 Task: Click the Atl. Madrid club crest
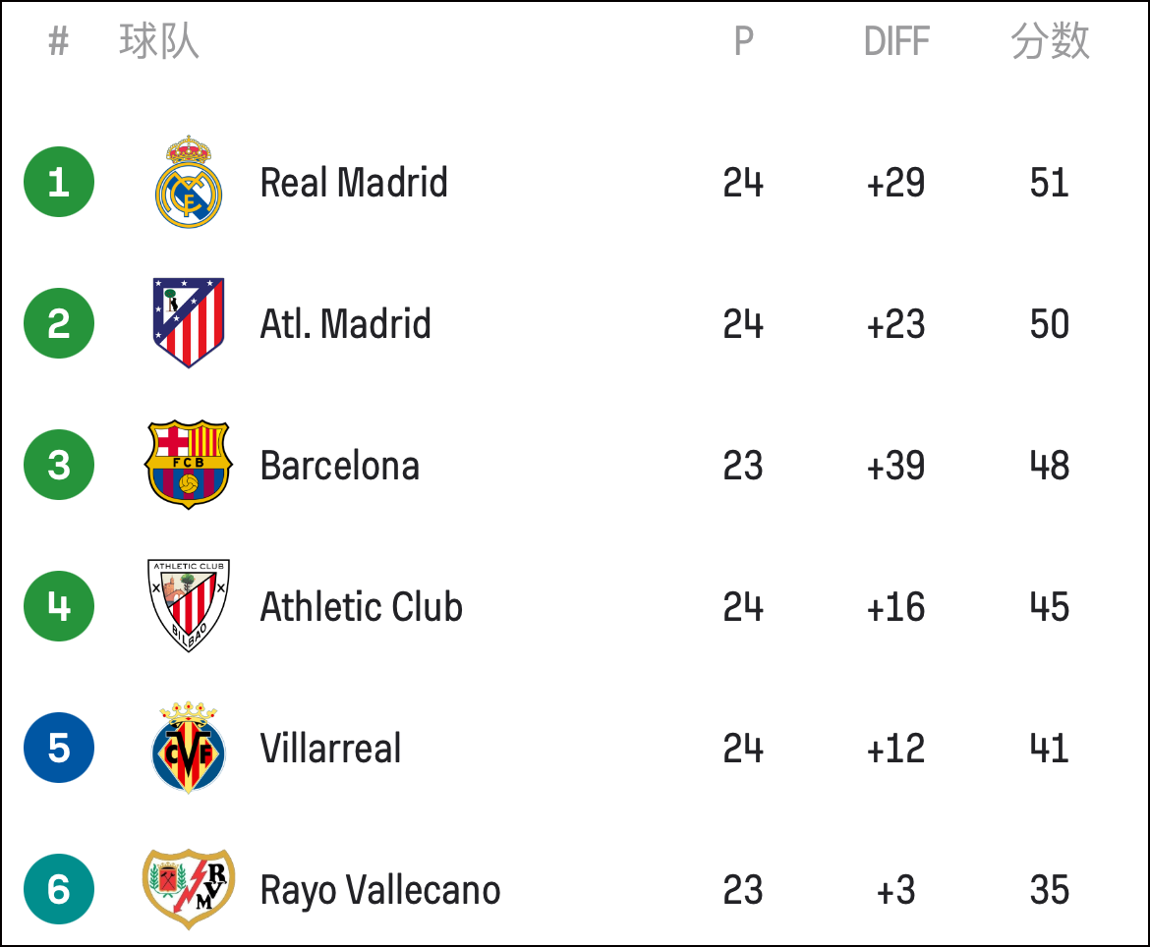189,322
